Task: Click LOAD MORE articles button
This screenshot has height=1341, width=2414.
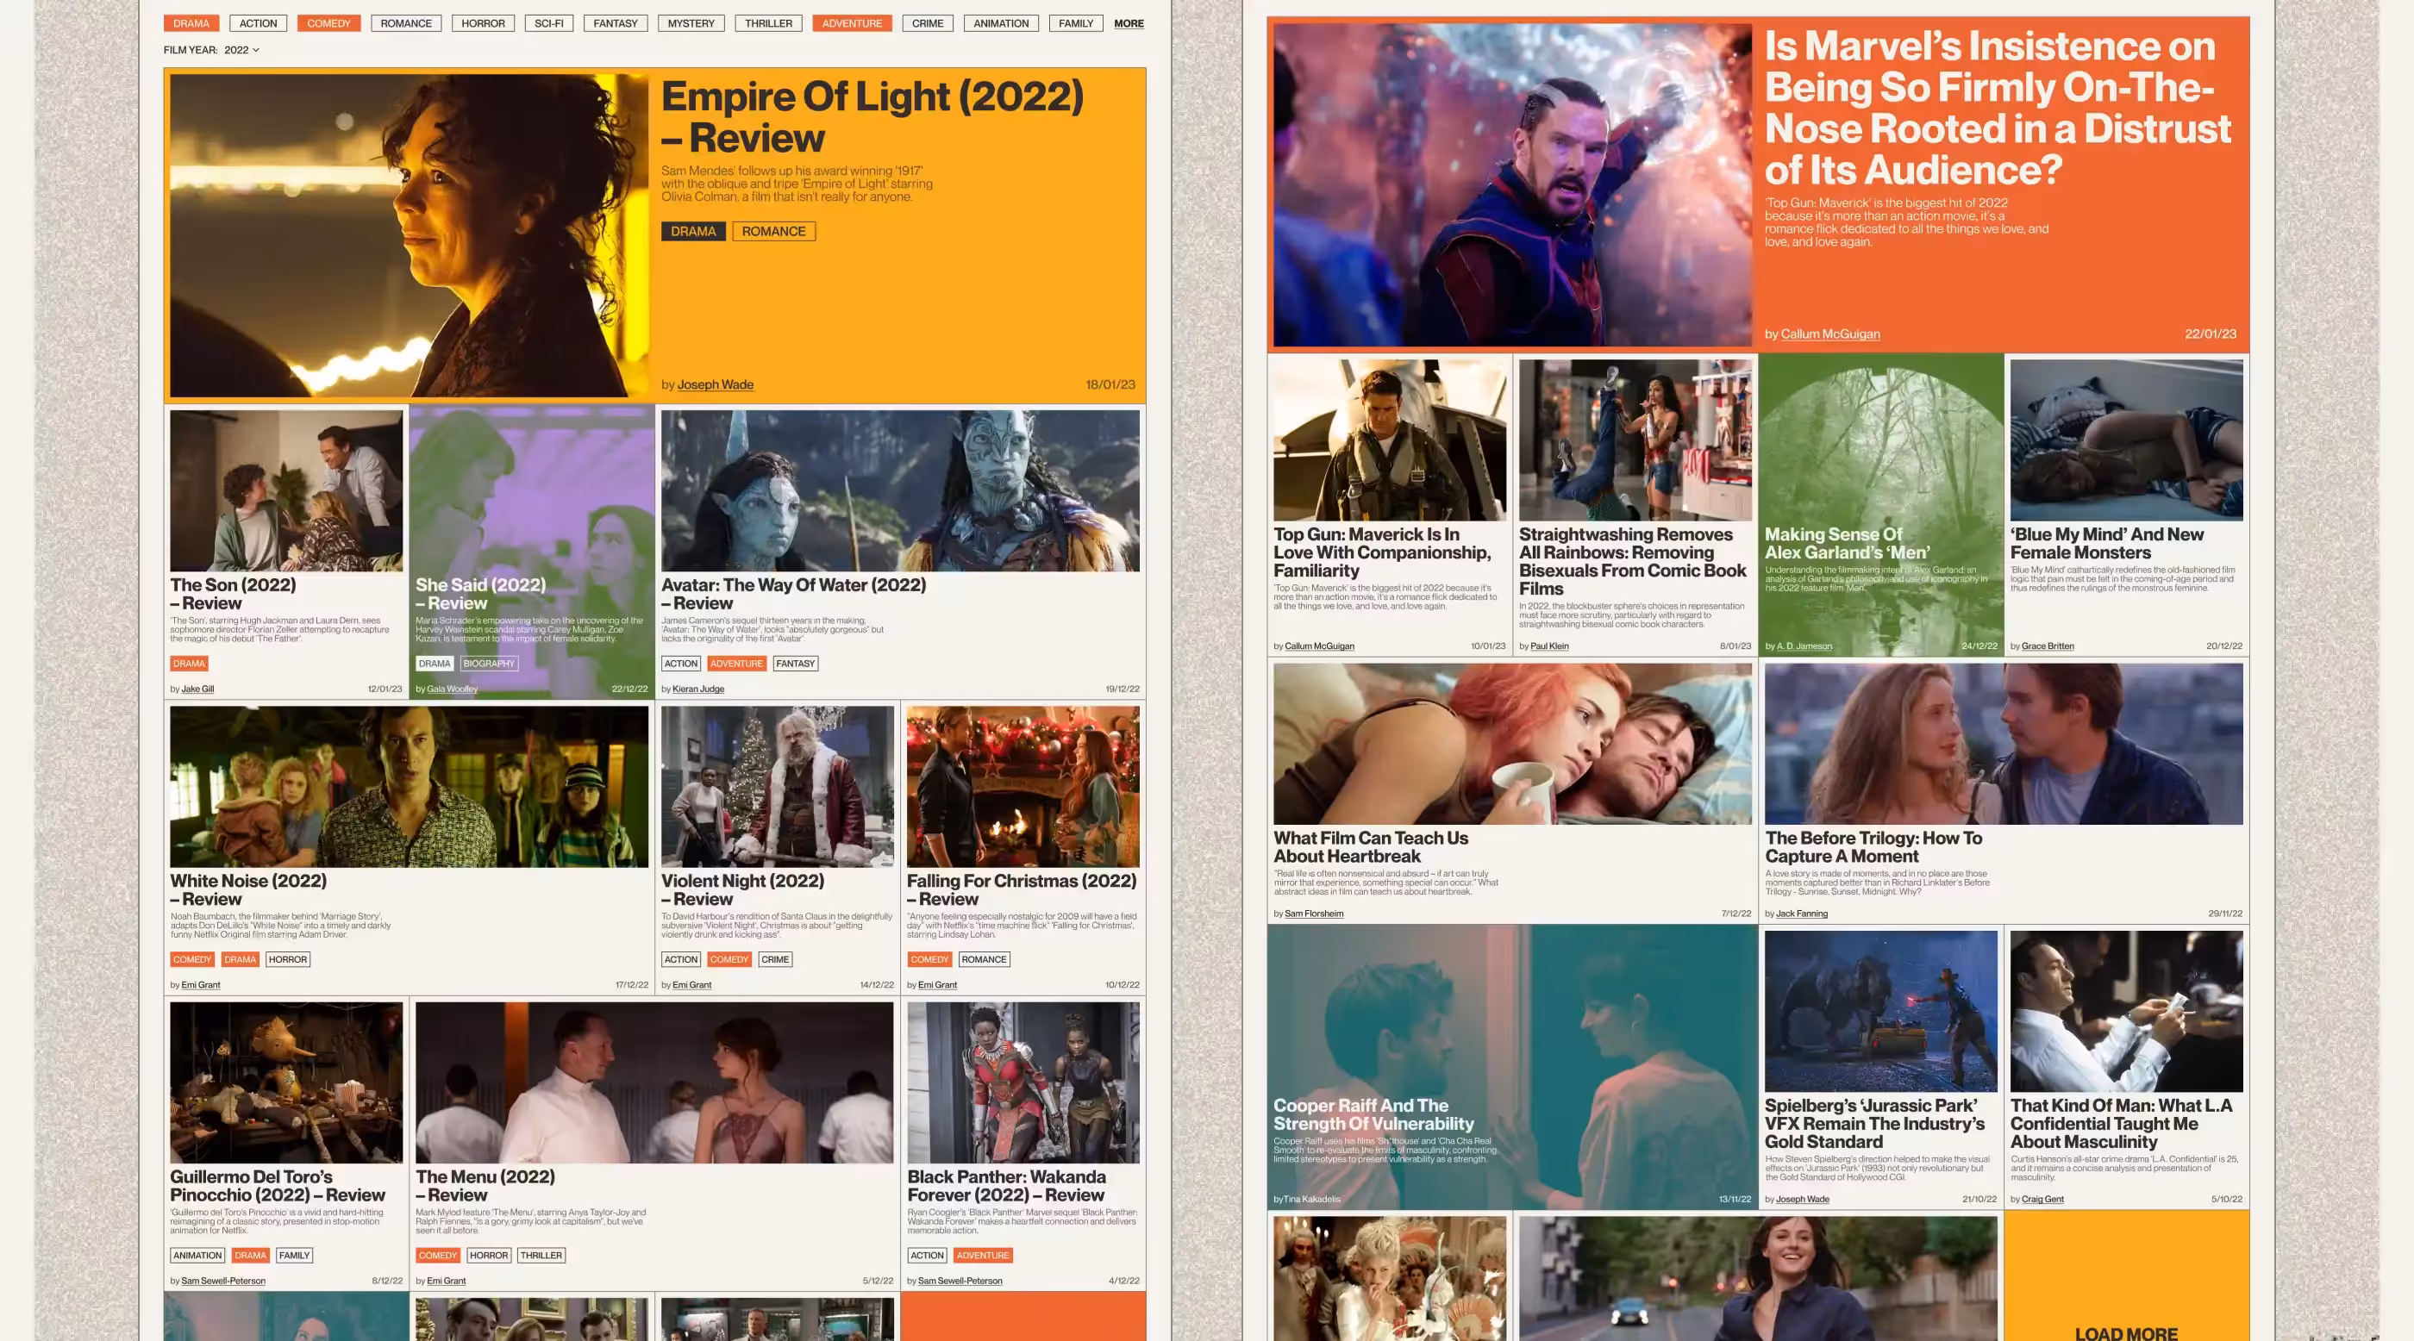Action: click(2126, 1332)
